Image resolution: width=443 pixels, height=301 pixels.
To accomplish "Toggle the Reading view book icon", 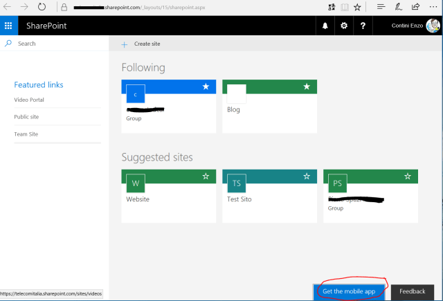I will coord(345,7).
